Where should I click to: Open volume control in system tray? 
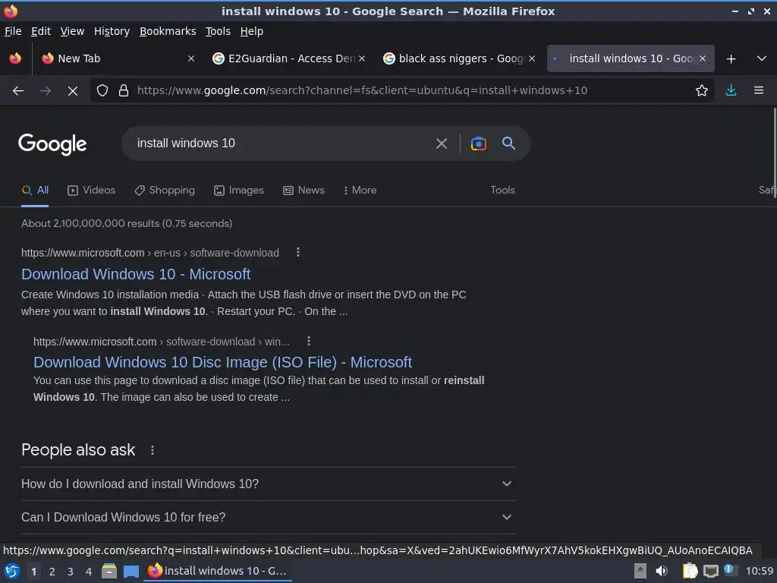pos(662,571)
